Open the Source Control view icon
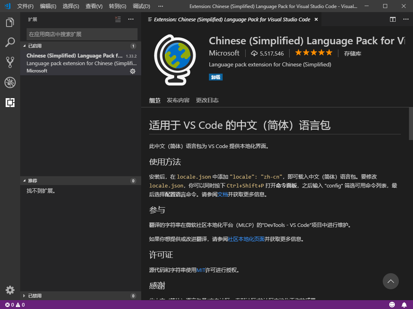The image size is (413, 309). (x=10, y=62)
